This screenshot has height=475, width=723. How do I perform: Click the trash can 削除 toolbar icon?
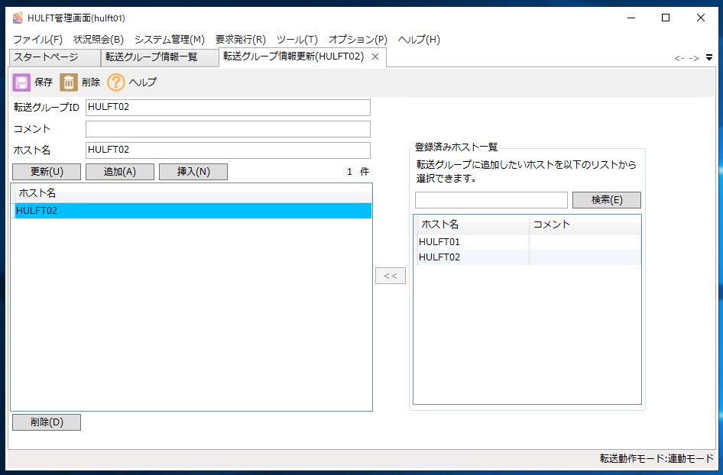click(x=68, y=82)
